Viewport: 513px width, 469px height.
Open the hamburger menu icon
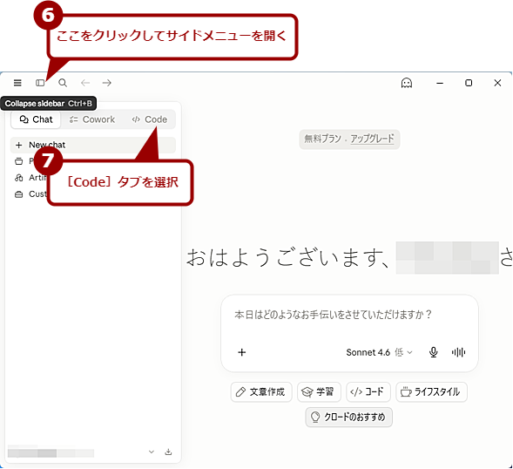coord(17,83)
